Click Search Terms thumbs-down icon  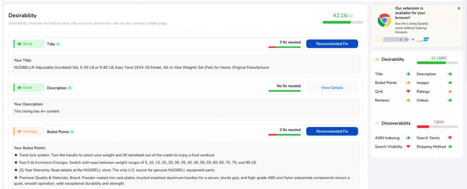[450, 138]
